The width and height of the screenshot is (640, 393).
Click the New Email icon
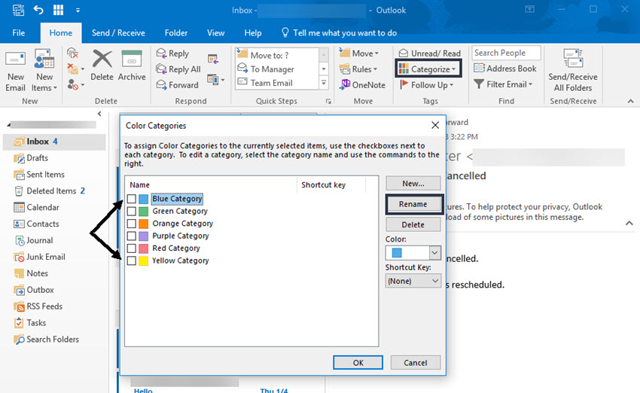15,59
